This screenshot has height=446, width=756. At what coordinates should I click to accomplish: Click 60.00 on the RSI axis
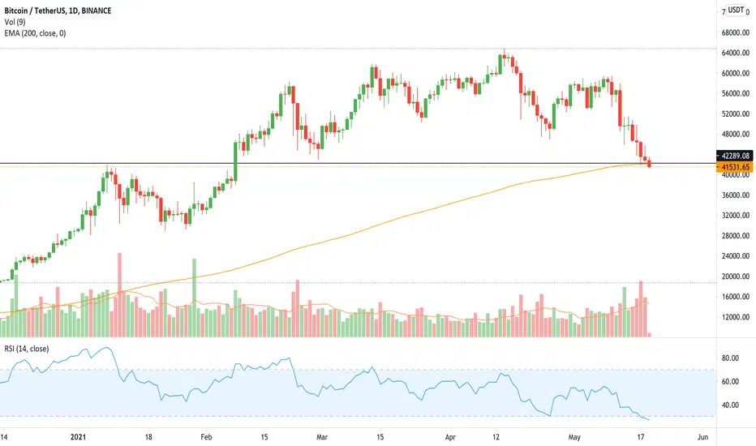pos(730,381)
